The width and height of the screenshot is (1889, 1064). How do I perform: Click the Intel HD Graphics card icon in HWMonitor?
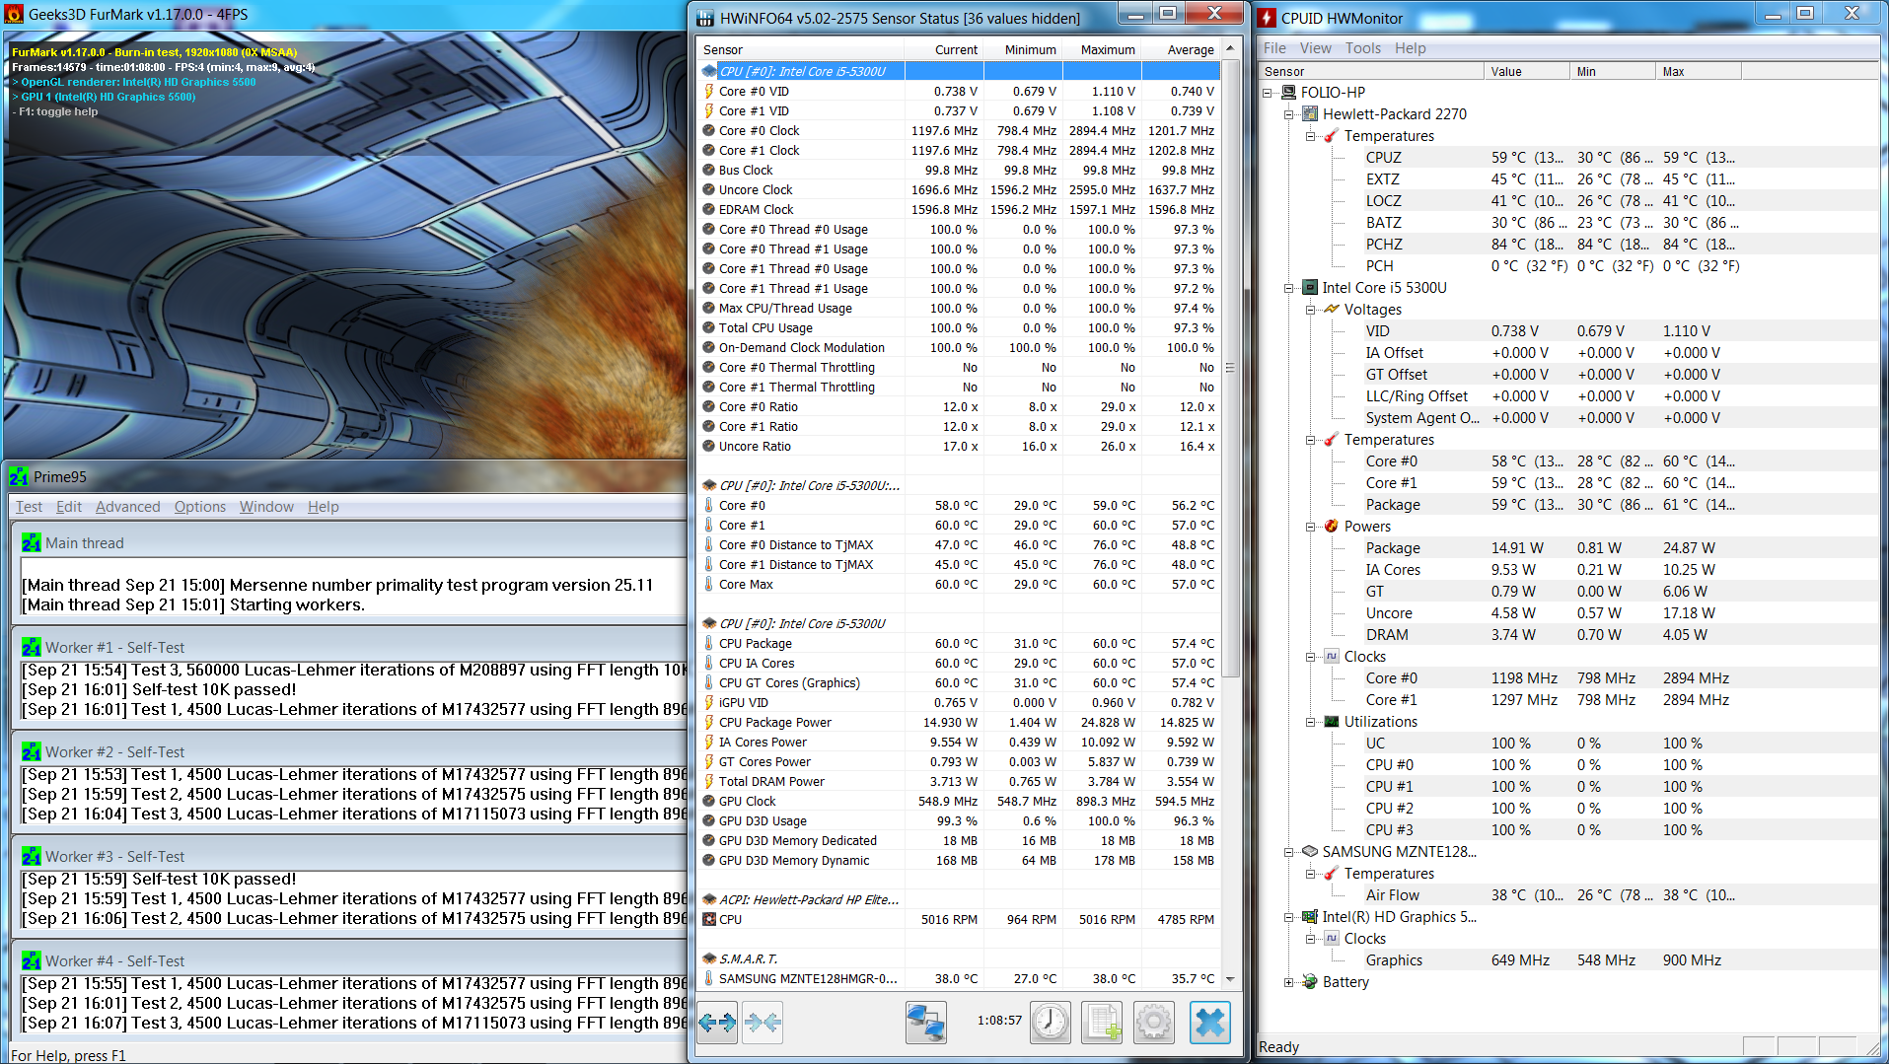click(1310, 917)
